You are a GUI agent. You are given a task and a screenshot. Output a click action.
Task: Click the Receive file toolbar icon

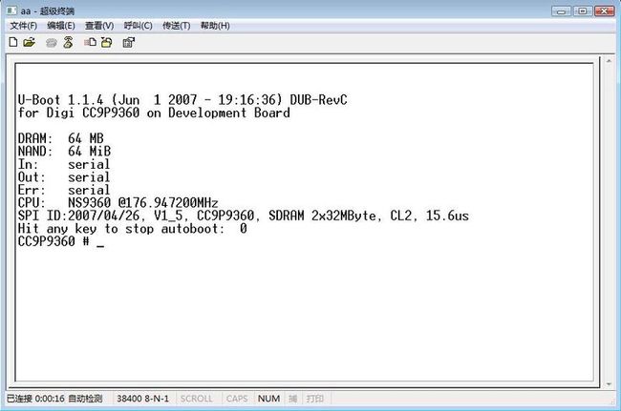pos(107,42)
